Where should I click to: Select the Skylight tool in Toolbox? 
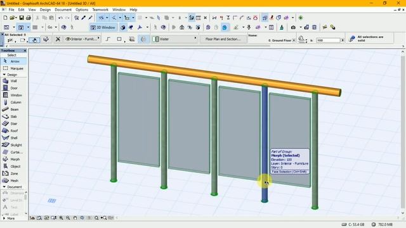pos(13,145)
